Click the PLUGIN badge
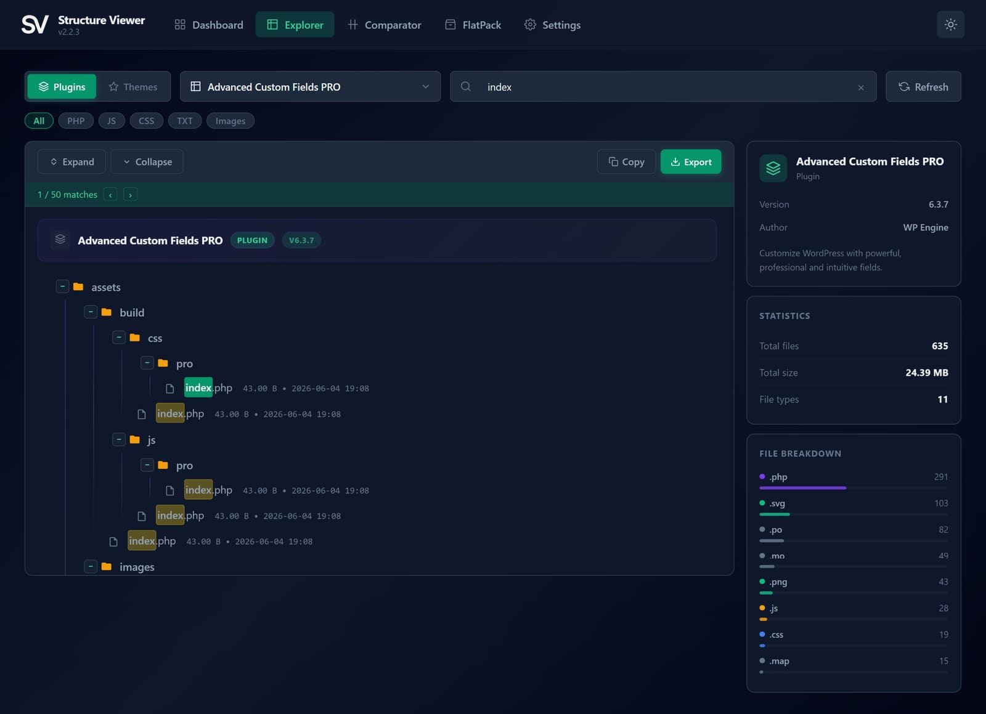 point(252,240)
